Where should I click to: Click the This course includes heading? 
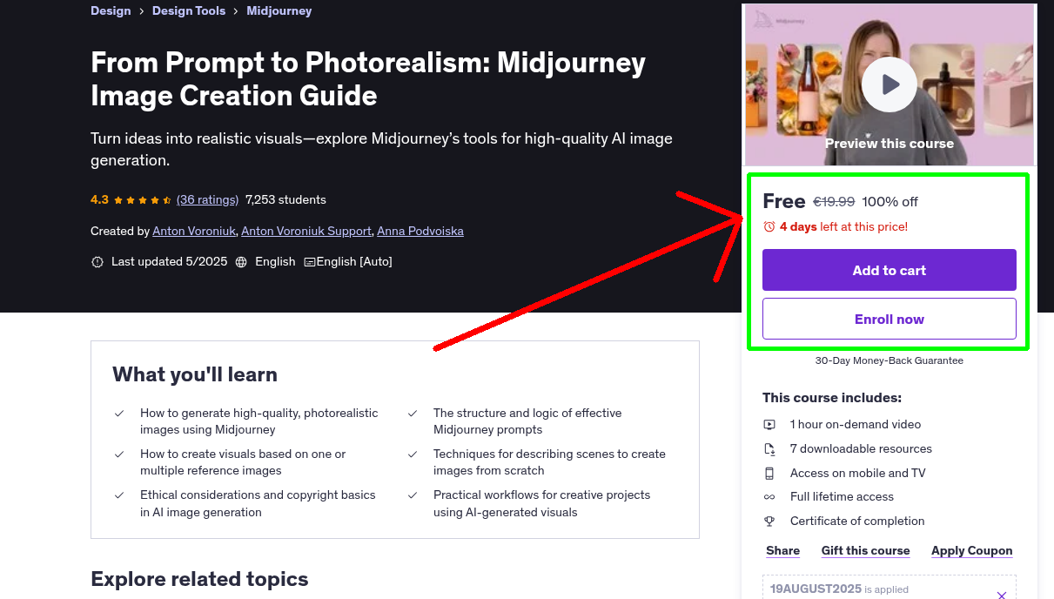click(x=832, y=398)
